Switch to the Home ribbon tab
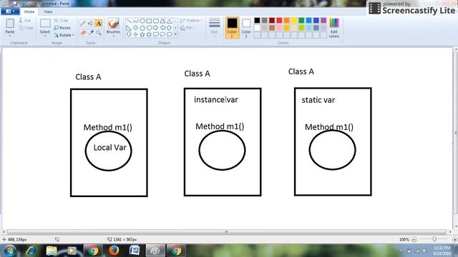This screenshot has height=257, width=458. (29, 11)
